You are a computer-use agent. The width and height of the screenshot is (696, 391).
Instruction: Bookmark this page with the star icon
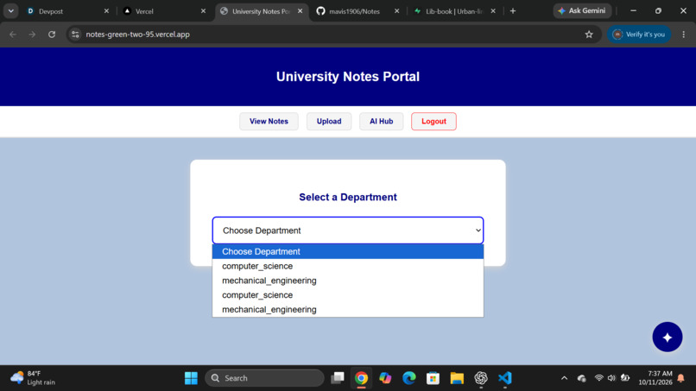589,35
